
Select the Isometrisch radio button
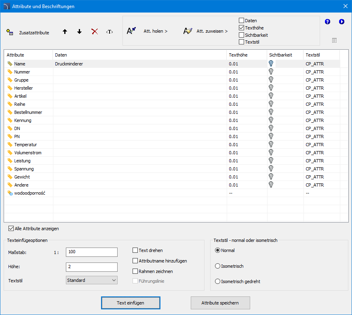coord(218,266)
